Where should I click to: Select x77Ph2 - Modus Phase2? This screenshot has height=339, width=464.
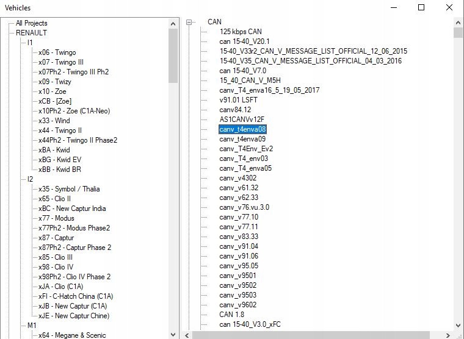tap(74, 228)
